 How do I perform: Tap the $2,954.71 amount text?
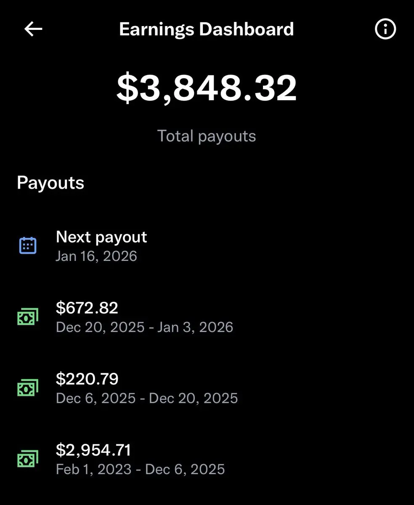tap(93, 450)
